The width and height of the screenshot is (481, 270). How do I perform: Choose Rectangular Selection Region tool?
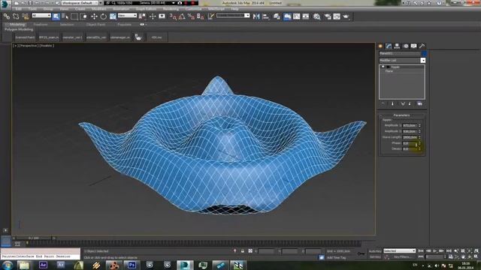(x=74, y=16)
